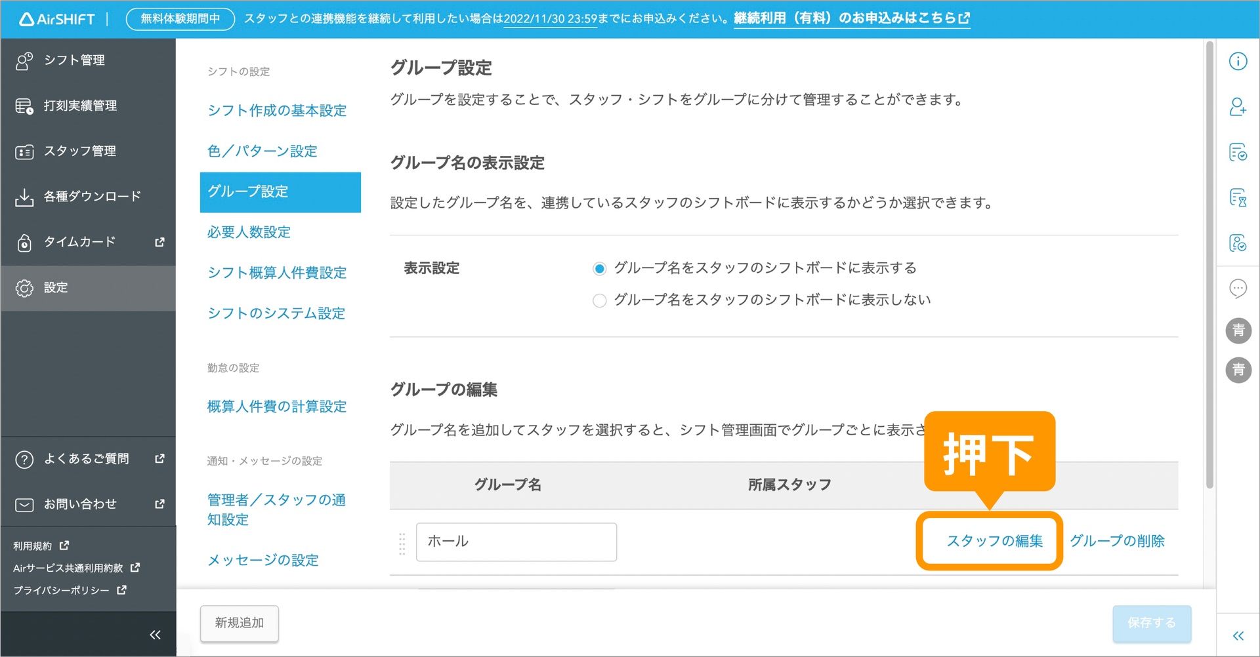Click スタッフの編集 link

[994, 541]
